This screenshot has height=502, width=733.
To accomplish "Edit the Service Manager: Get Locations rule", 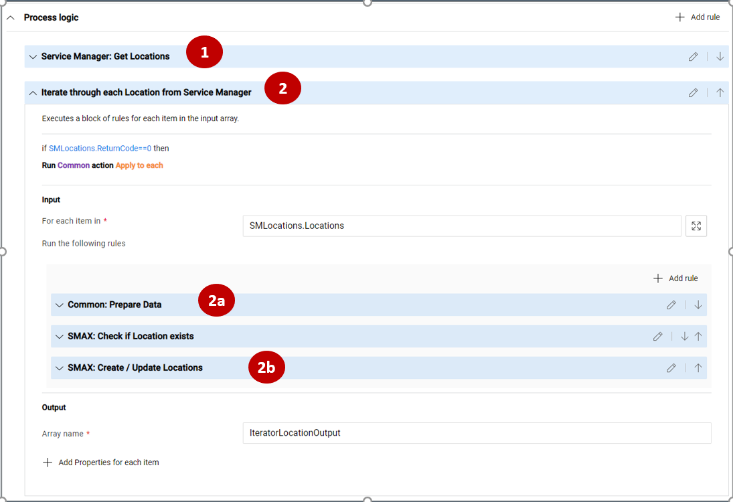I will [693, 56].
